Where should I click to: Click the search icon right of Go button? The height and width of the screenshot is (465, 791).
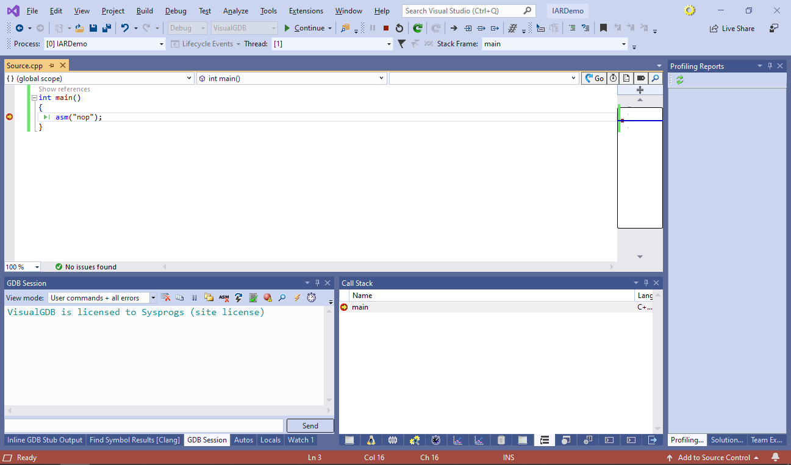pyautogui.click(x=654, y=78)
